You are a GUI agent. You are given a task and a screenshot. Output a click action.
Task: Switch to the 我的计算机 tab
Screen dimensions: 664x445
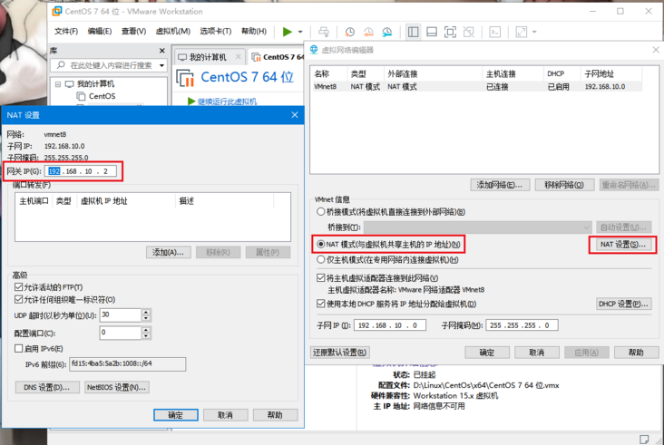[208, 57]
